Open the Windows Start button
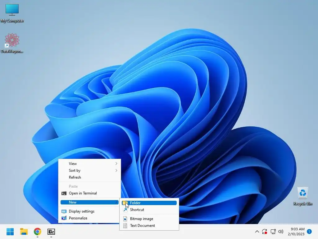Viewport: 318px width, 239px height. [x=10, y=232]
